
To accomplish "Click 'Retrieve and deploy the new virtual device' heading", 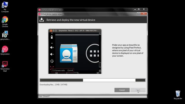I will click(71, 20).
